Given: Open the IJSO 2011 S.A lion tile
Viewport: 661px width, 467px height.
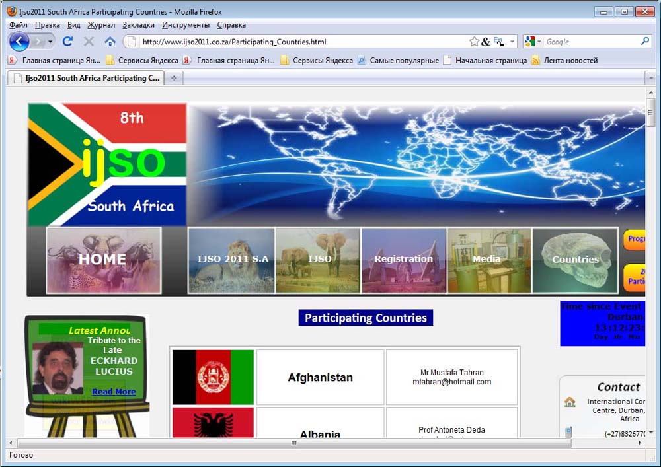Looking at the screenshot, I should click(231, 260).
